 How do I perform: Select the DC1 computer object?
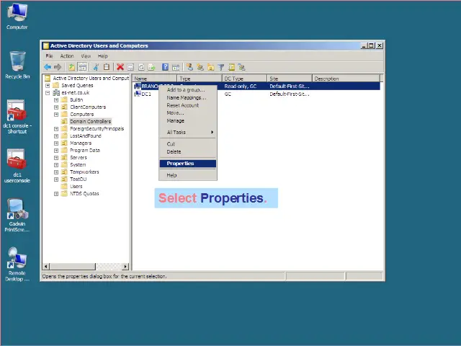click(146, 94)
